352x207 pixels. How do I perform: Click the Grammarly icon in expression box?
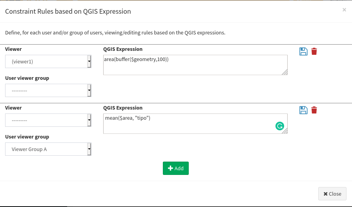(x=280, y=126)
